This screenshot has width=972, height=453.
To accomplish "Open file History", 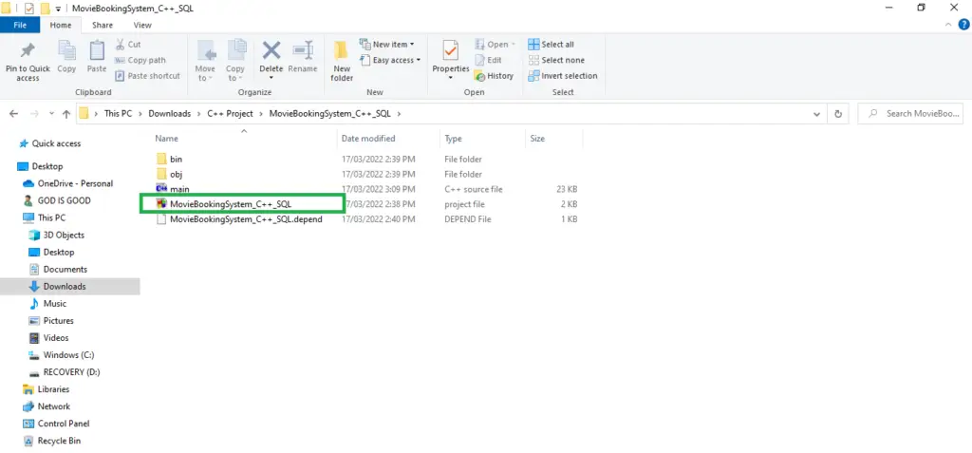I will (494, 76).
